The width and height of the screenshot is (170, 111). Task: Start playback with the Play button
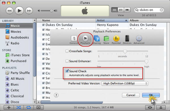(x=19, y=11)
